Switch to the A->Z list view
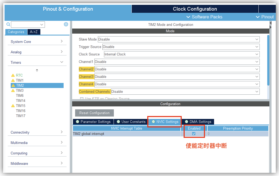279x176 pixels. pyautogui.click(x=34, y=32)
